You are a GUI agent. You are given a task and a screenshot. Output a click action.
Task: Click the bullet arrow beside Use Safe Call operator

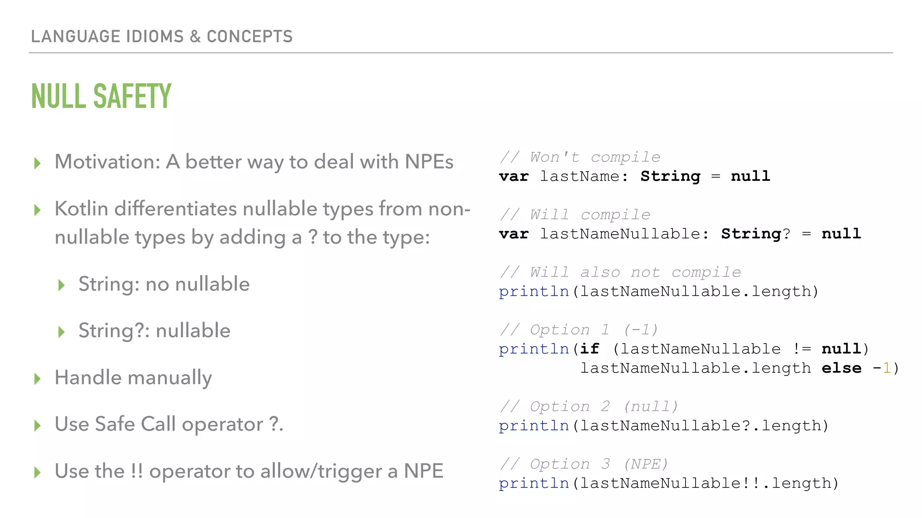(37, 425)
